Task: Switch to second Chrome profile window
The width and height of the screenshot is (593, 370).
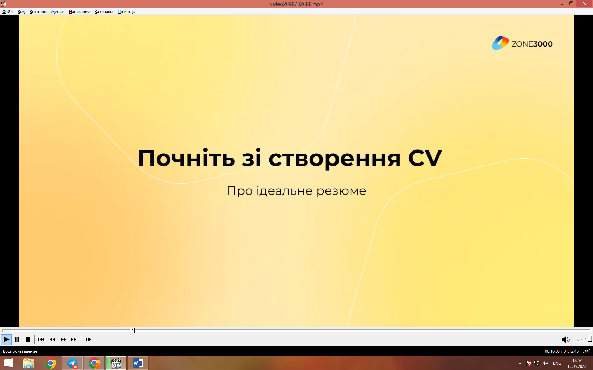Action: [x=94, y=363]
